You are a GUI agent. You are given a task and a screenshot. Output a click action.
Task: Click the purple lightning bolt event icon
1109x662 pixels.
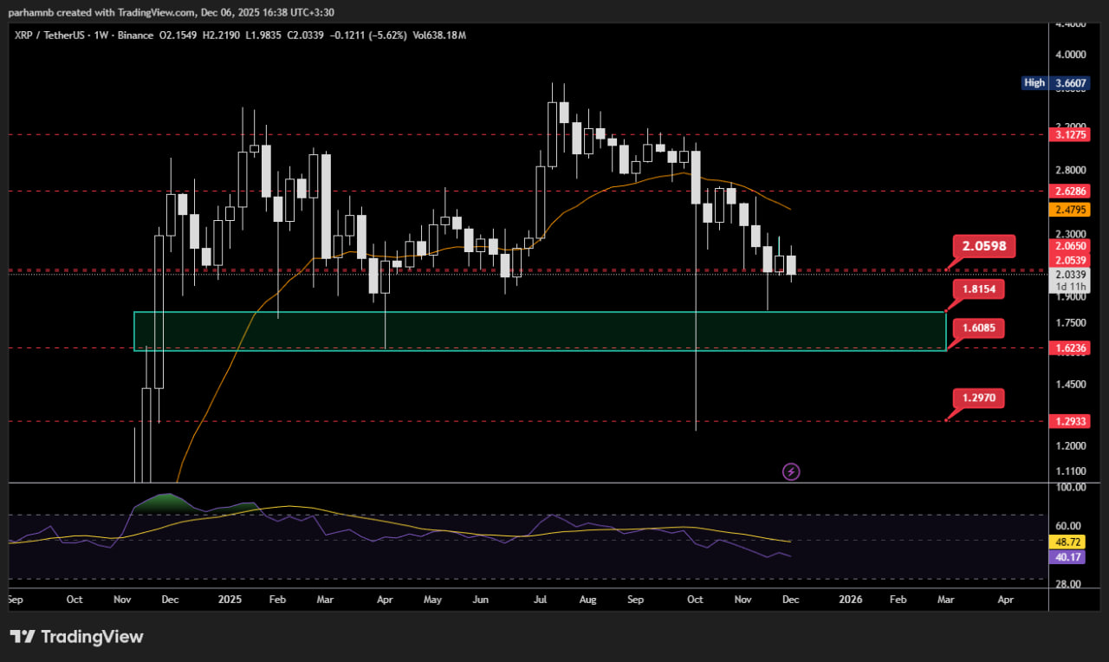(x=790, y=471)
